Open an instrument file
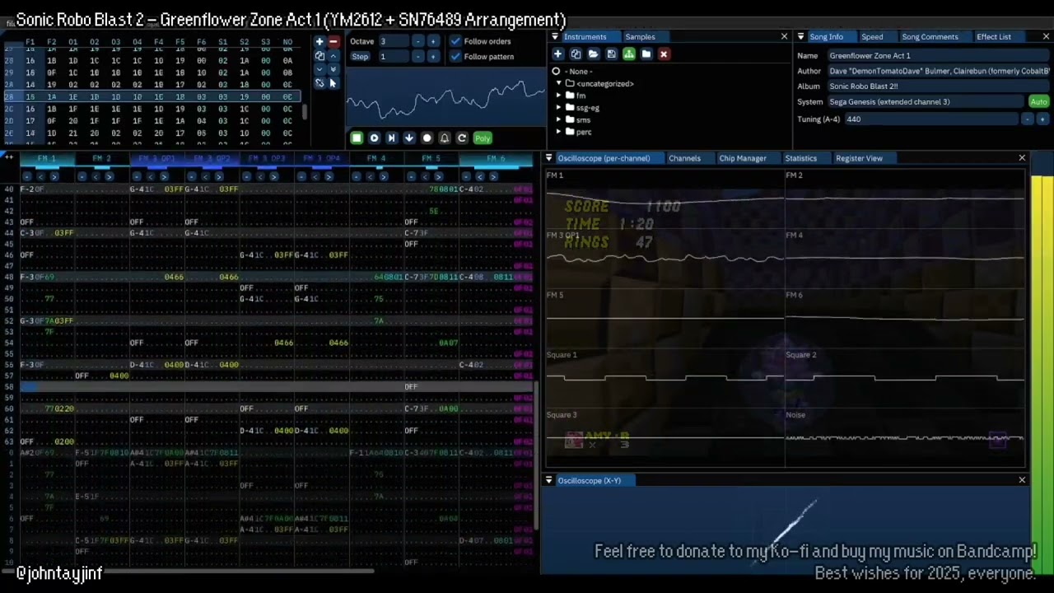 pyautogui.click(x=593, y=54)
